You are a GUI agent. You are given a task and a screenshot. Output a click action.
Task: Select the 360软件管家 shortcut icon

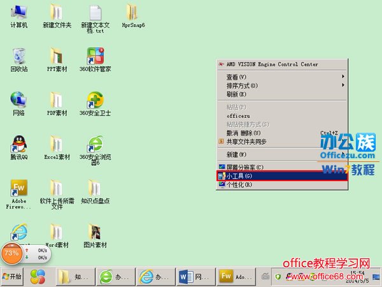click(95, 60)
